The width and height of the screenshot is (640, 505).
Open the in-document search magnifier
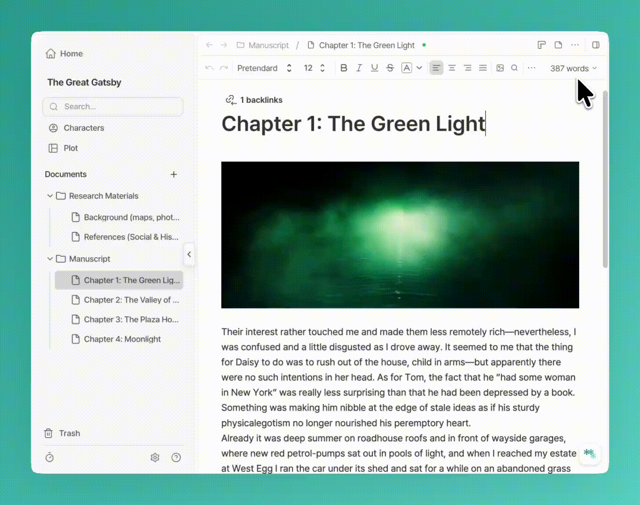pyautogui.click(x=514, y=68)
